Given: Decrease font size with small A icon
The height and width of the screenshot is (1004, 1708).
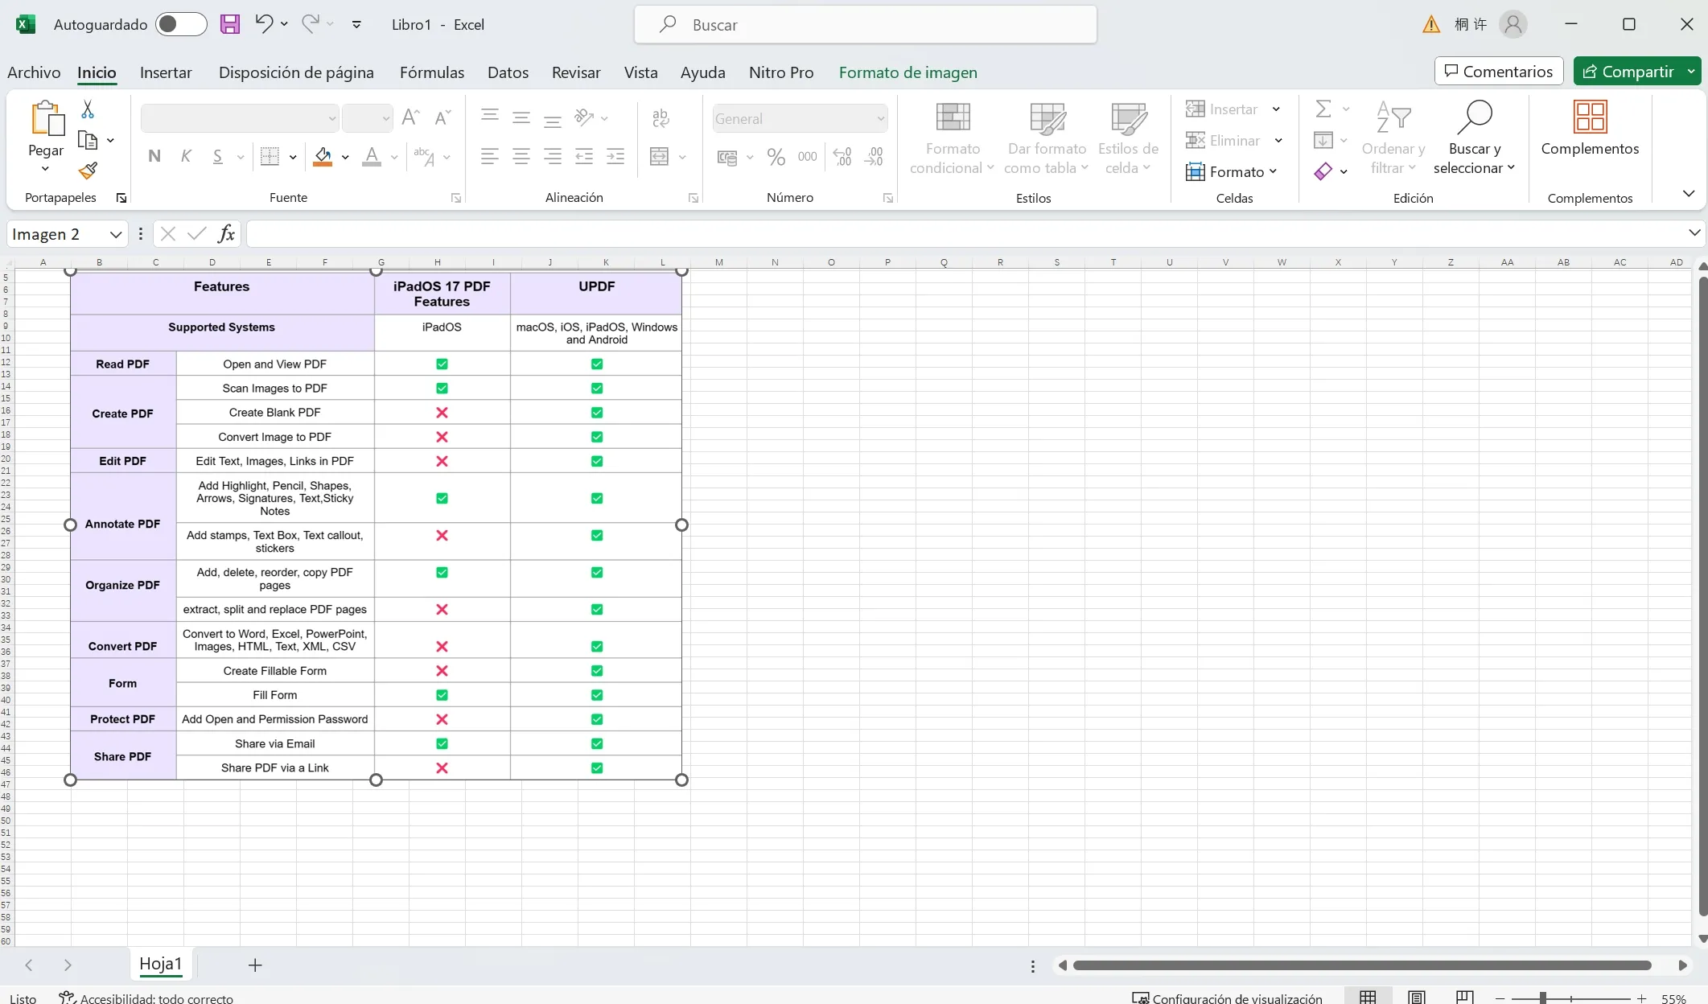Looking at the screenshot, I should tap(442, 117).
